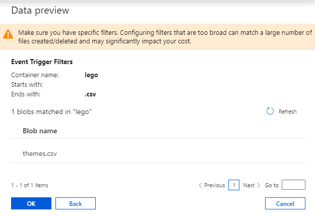Select page 1 in pagination
The height and width of the screenshot is (217, 315).
[x=233, y=185]
